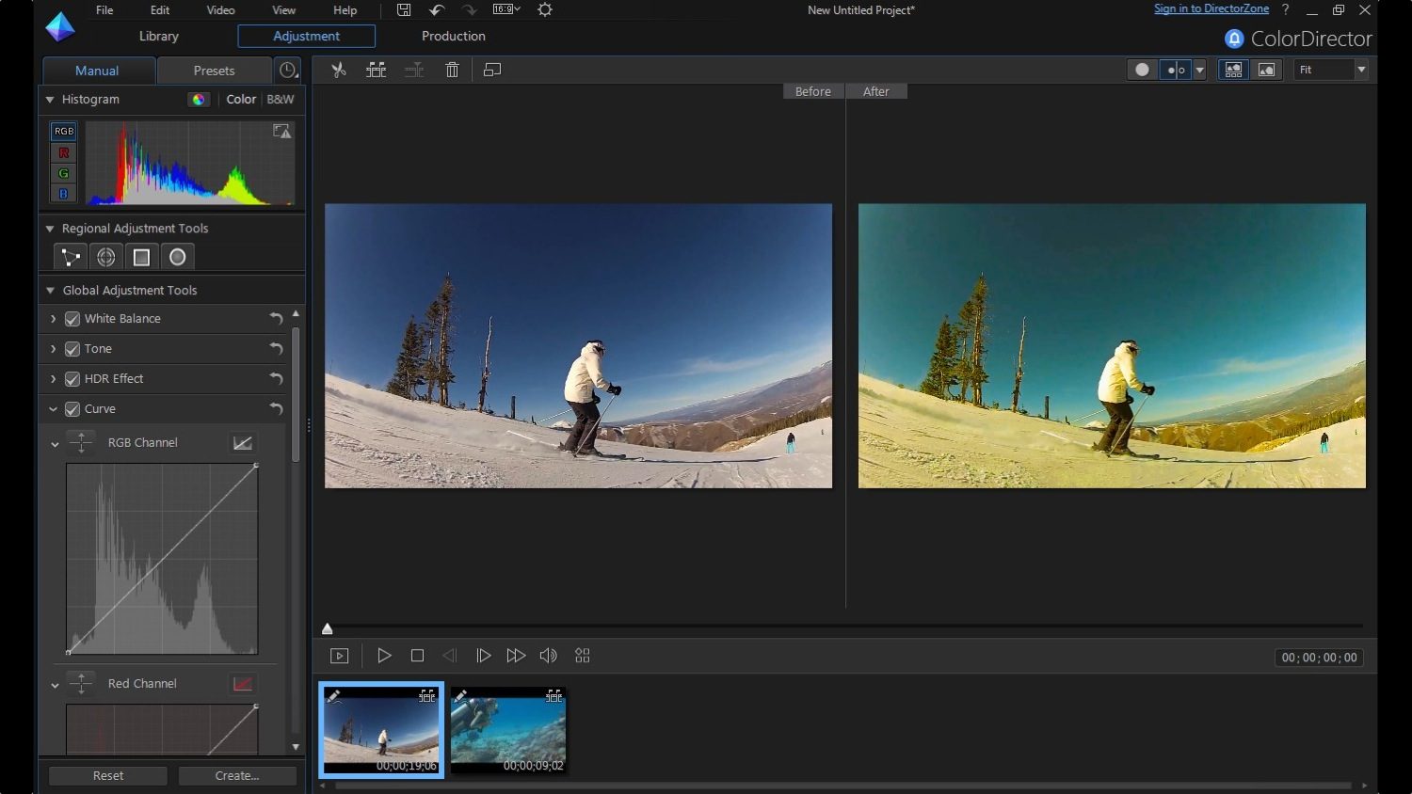Click Sign in to DirectorZone link
The width and height of the screenshot is (1412, 794).
[1211, 8]
